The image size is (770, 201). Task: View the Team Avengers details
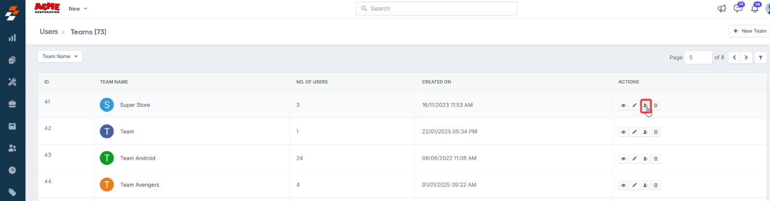click(x=623, y=185)
